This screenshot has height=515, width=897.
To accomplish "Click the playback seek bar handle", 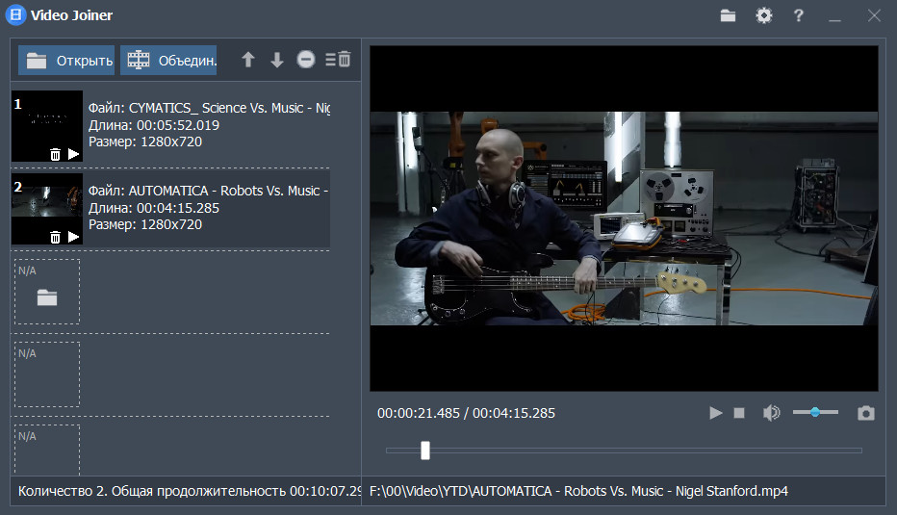I will click(425, 451).
